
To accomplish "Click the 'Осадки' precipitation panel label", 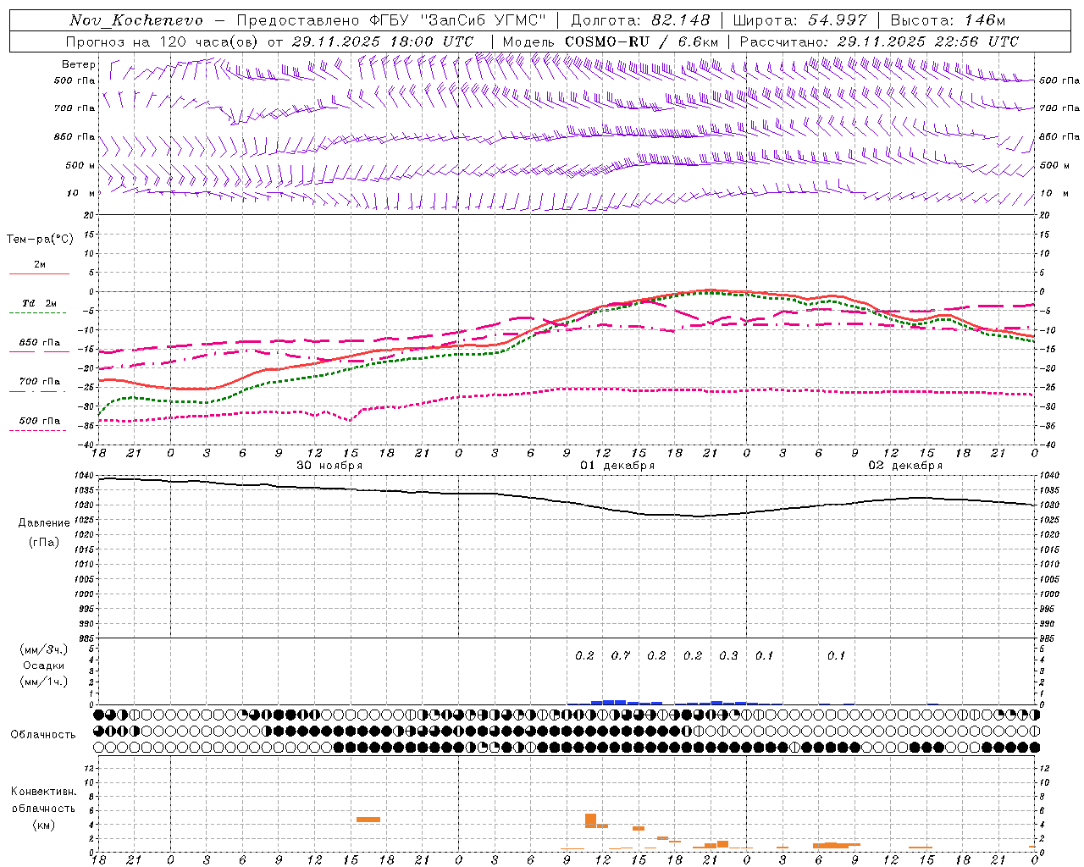I will click(43, 665).
